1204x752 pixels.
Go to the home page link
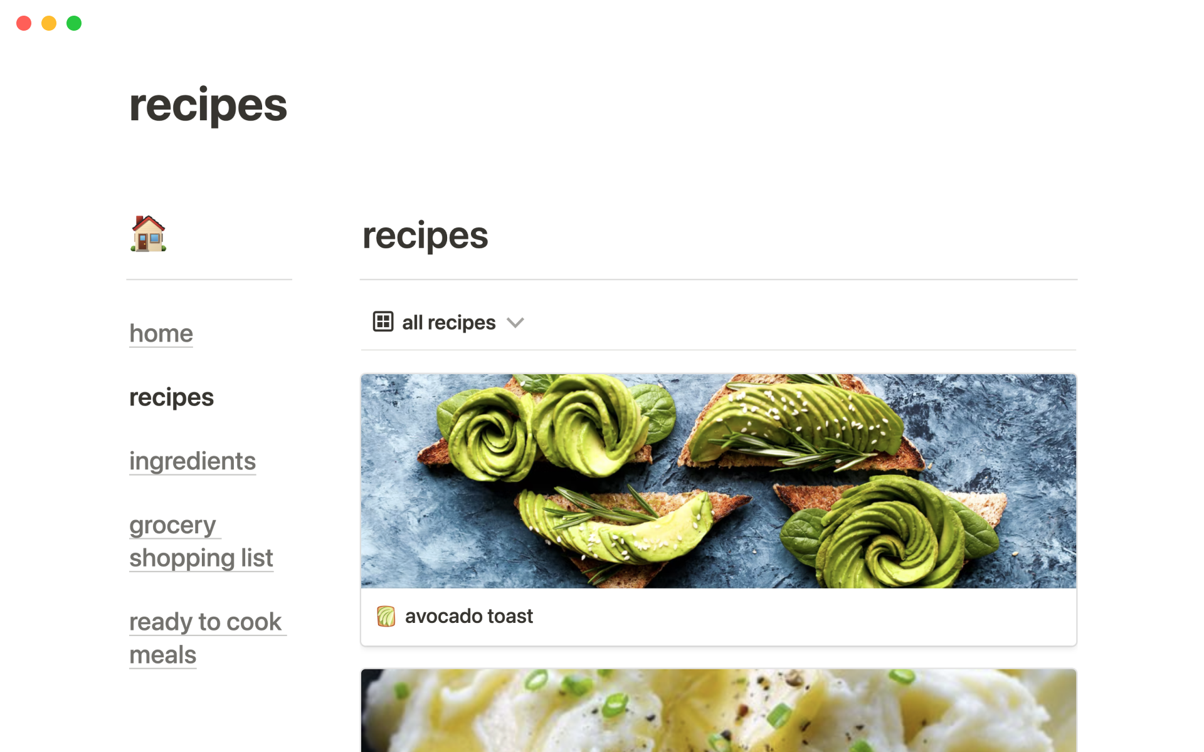point(161,333)
